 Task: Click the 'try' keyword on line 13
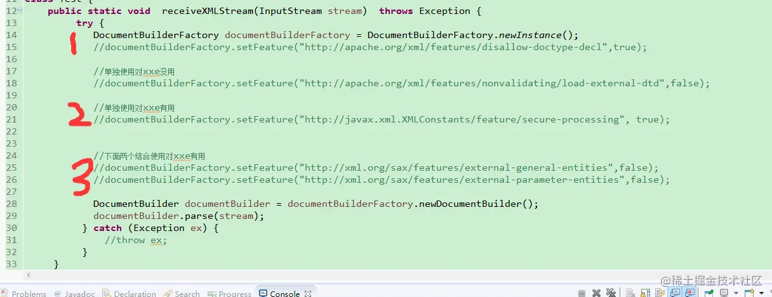(84, 23)
